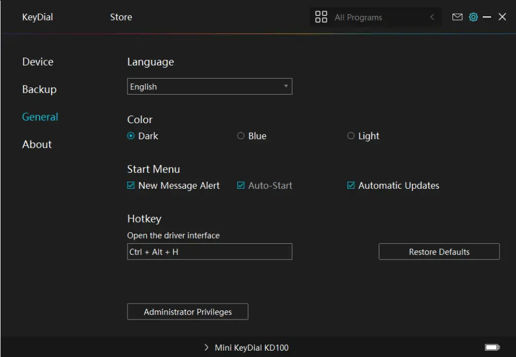The width and height of the screenshot is (516, 357).
Task: Click the settings gear icon
Action: [x=473, y=17]
